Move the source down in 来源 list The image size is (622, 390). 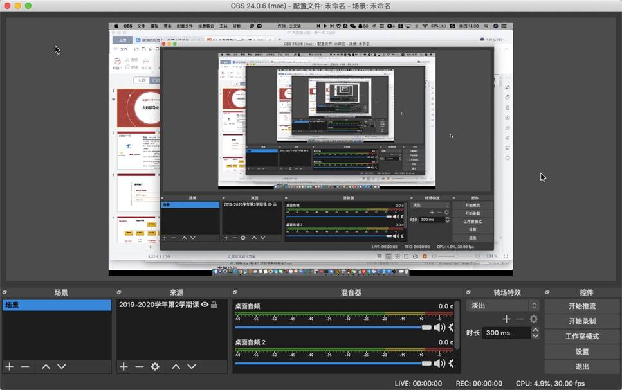(191, 366)
